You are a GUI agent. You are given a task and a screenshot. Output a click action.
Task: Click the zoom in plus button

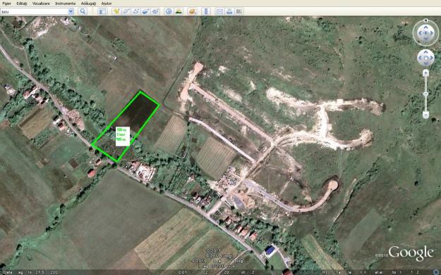point(425,73)
